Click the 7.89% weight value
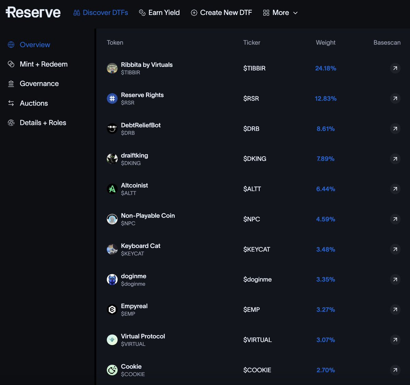The width and height of the screenshot is (410, 385). [326, 159]
